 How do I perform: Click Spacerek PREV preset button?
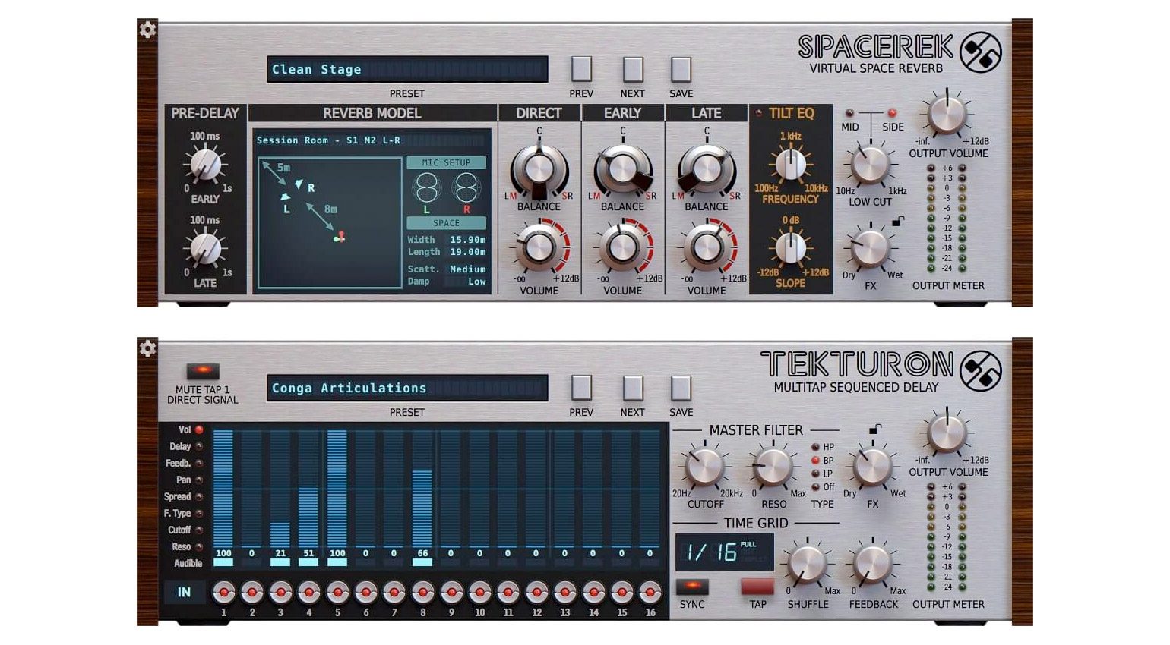[581, 69]
